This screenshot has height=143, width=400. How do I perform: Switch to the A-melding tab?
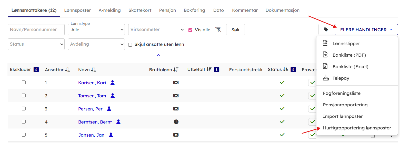click(x=109, y=11)
